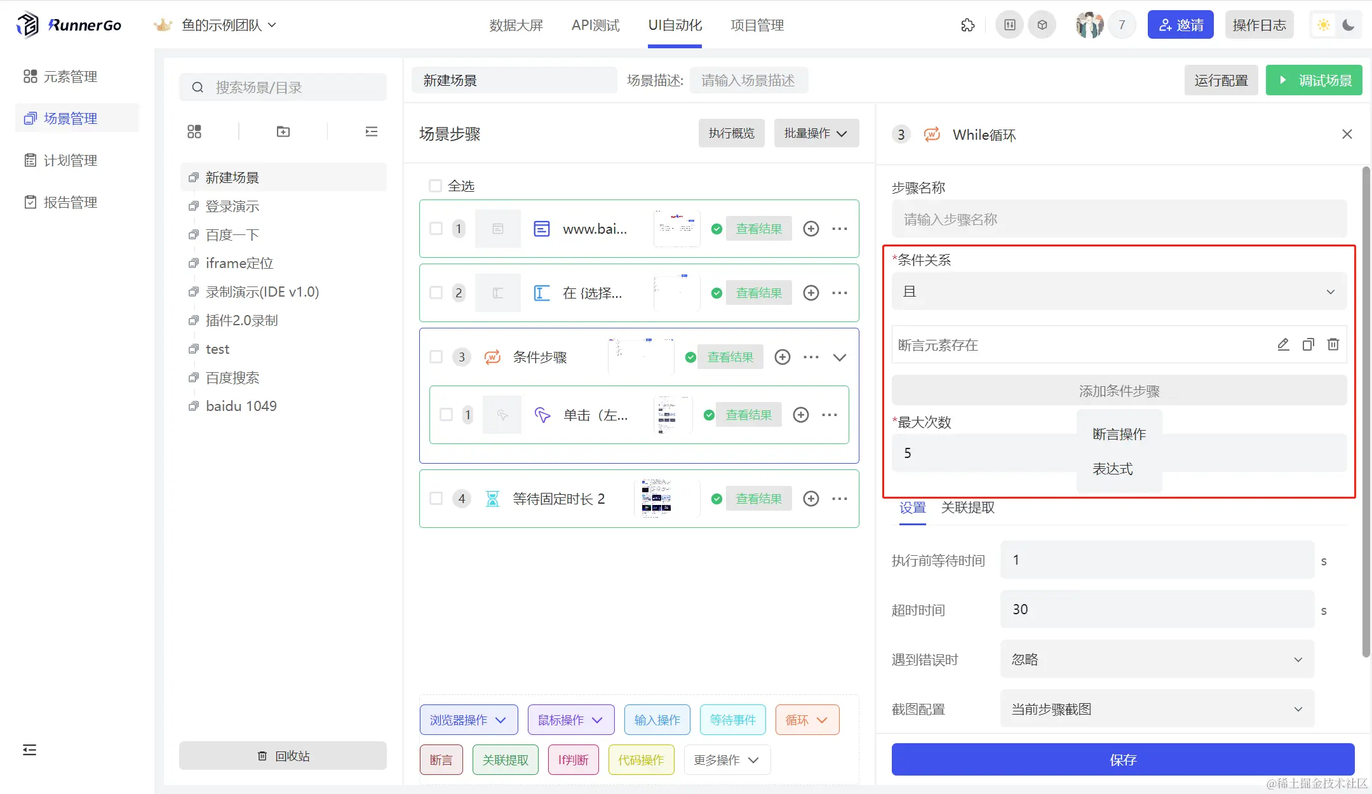Screen dimensions: 1372x794
Task: Click the puzzle plugin icon in header
Action: click(x=967, y=25)
